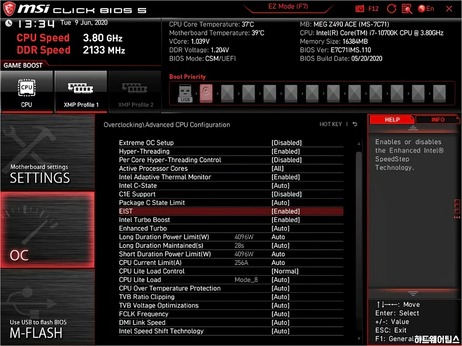462x346 pixels.
Task: Change Intel Adaptive Thermal Monitor value
Action: (286, 177)
